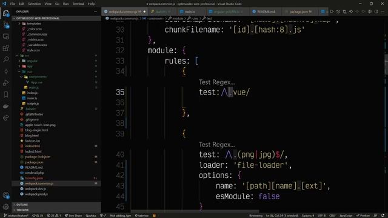
Task: Collapse the components folder
Action: [x=37, y=77]
